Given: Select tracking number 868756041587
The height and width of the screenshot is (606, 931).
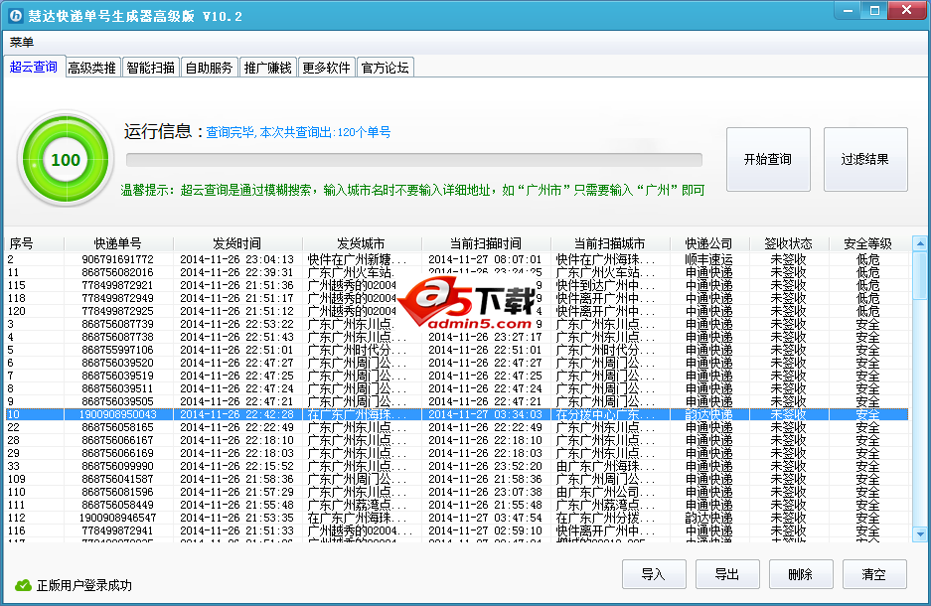Looking at the screenshot, I should pyautogui.click(x=117, y=479).
